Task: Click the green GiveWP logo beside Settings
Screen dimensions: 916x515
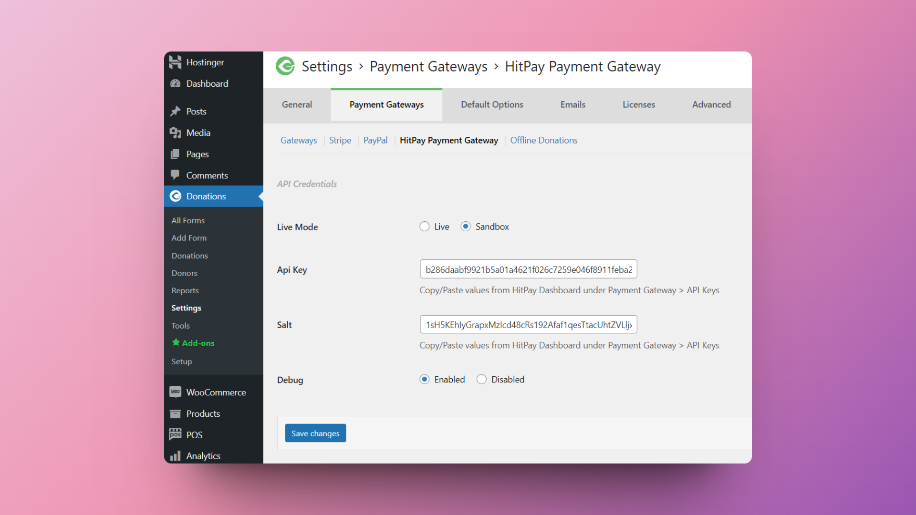Action: 285,66
